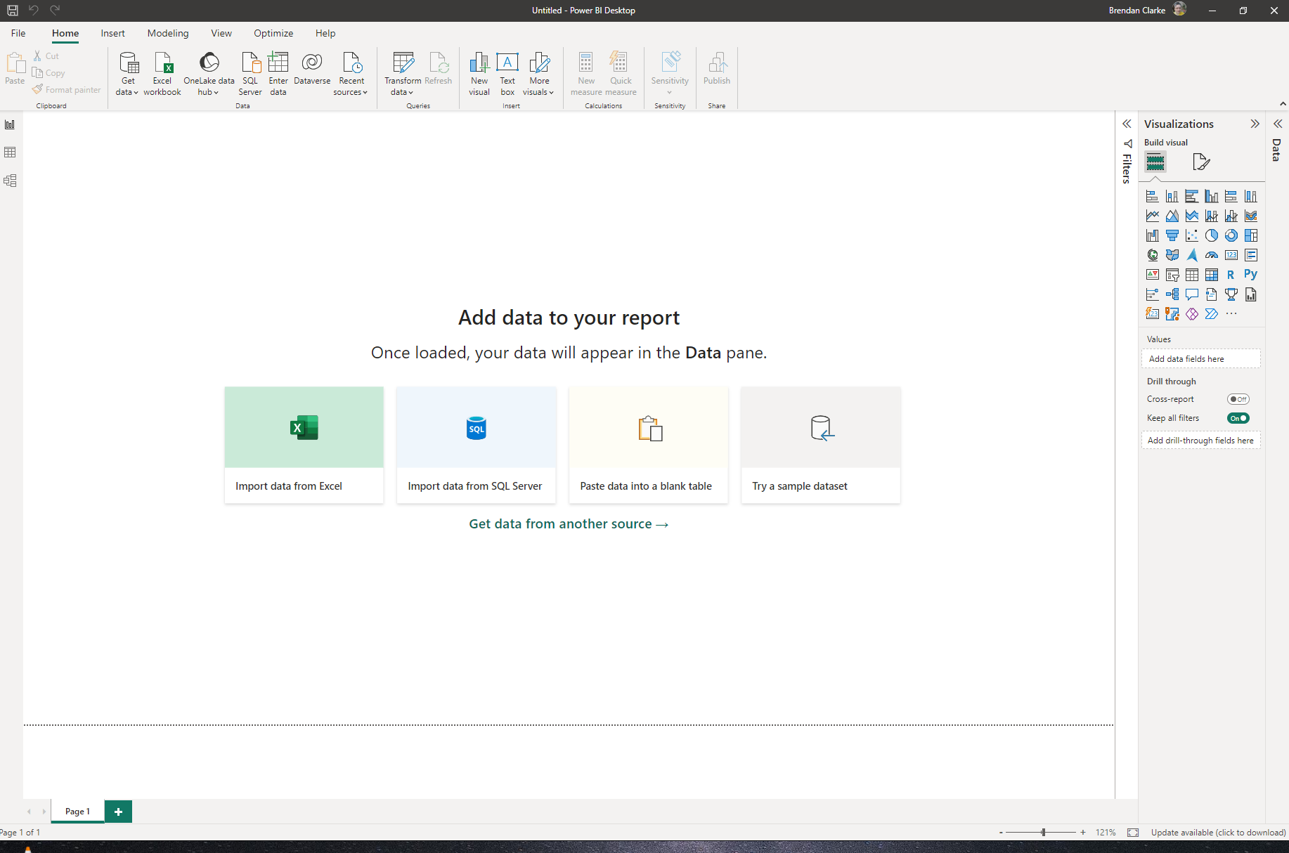
Task: Expand the Data pane chevron
Action: coord(1278,124)
